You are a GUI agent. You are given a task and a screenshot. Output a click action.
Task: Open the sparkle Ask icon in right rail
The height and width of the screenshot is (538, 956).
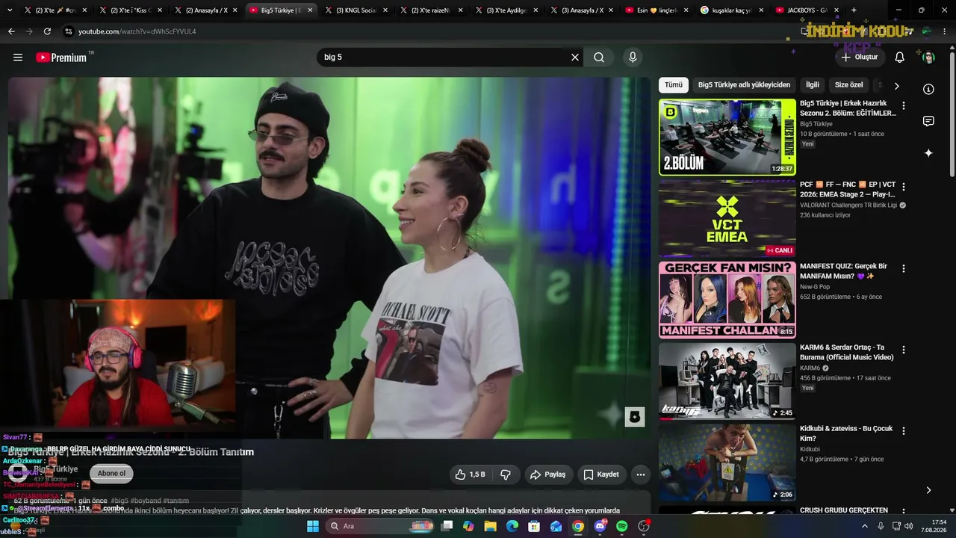[x=928, y=153]
